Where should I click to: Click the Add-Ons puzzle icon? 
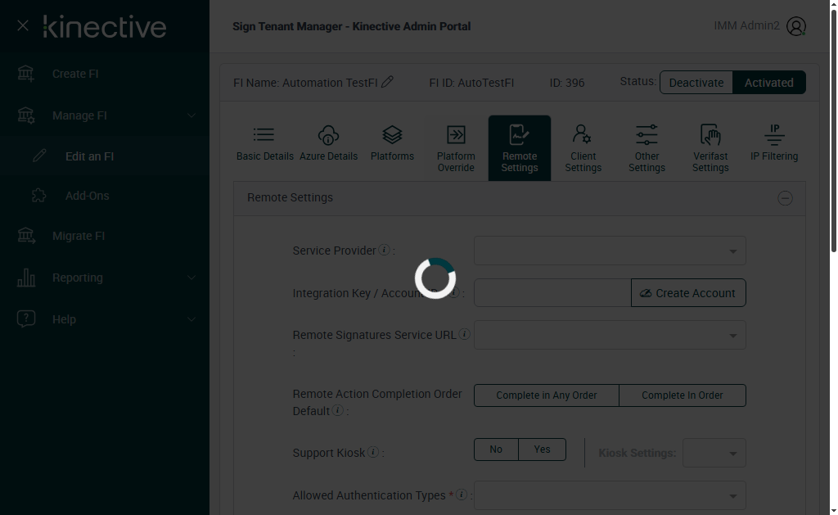click(x=39, y=196)
